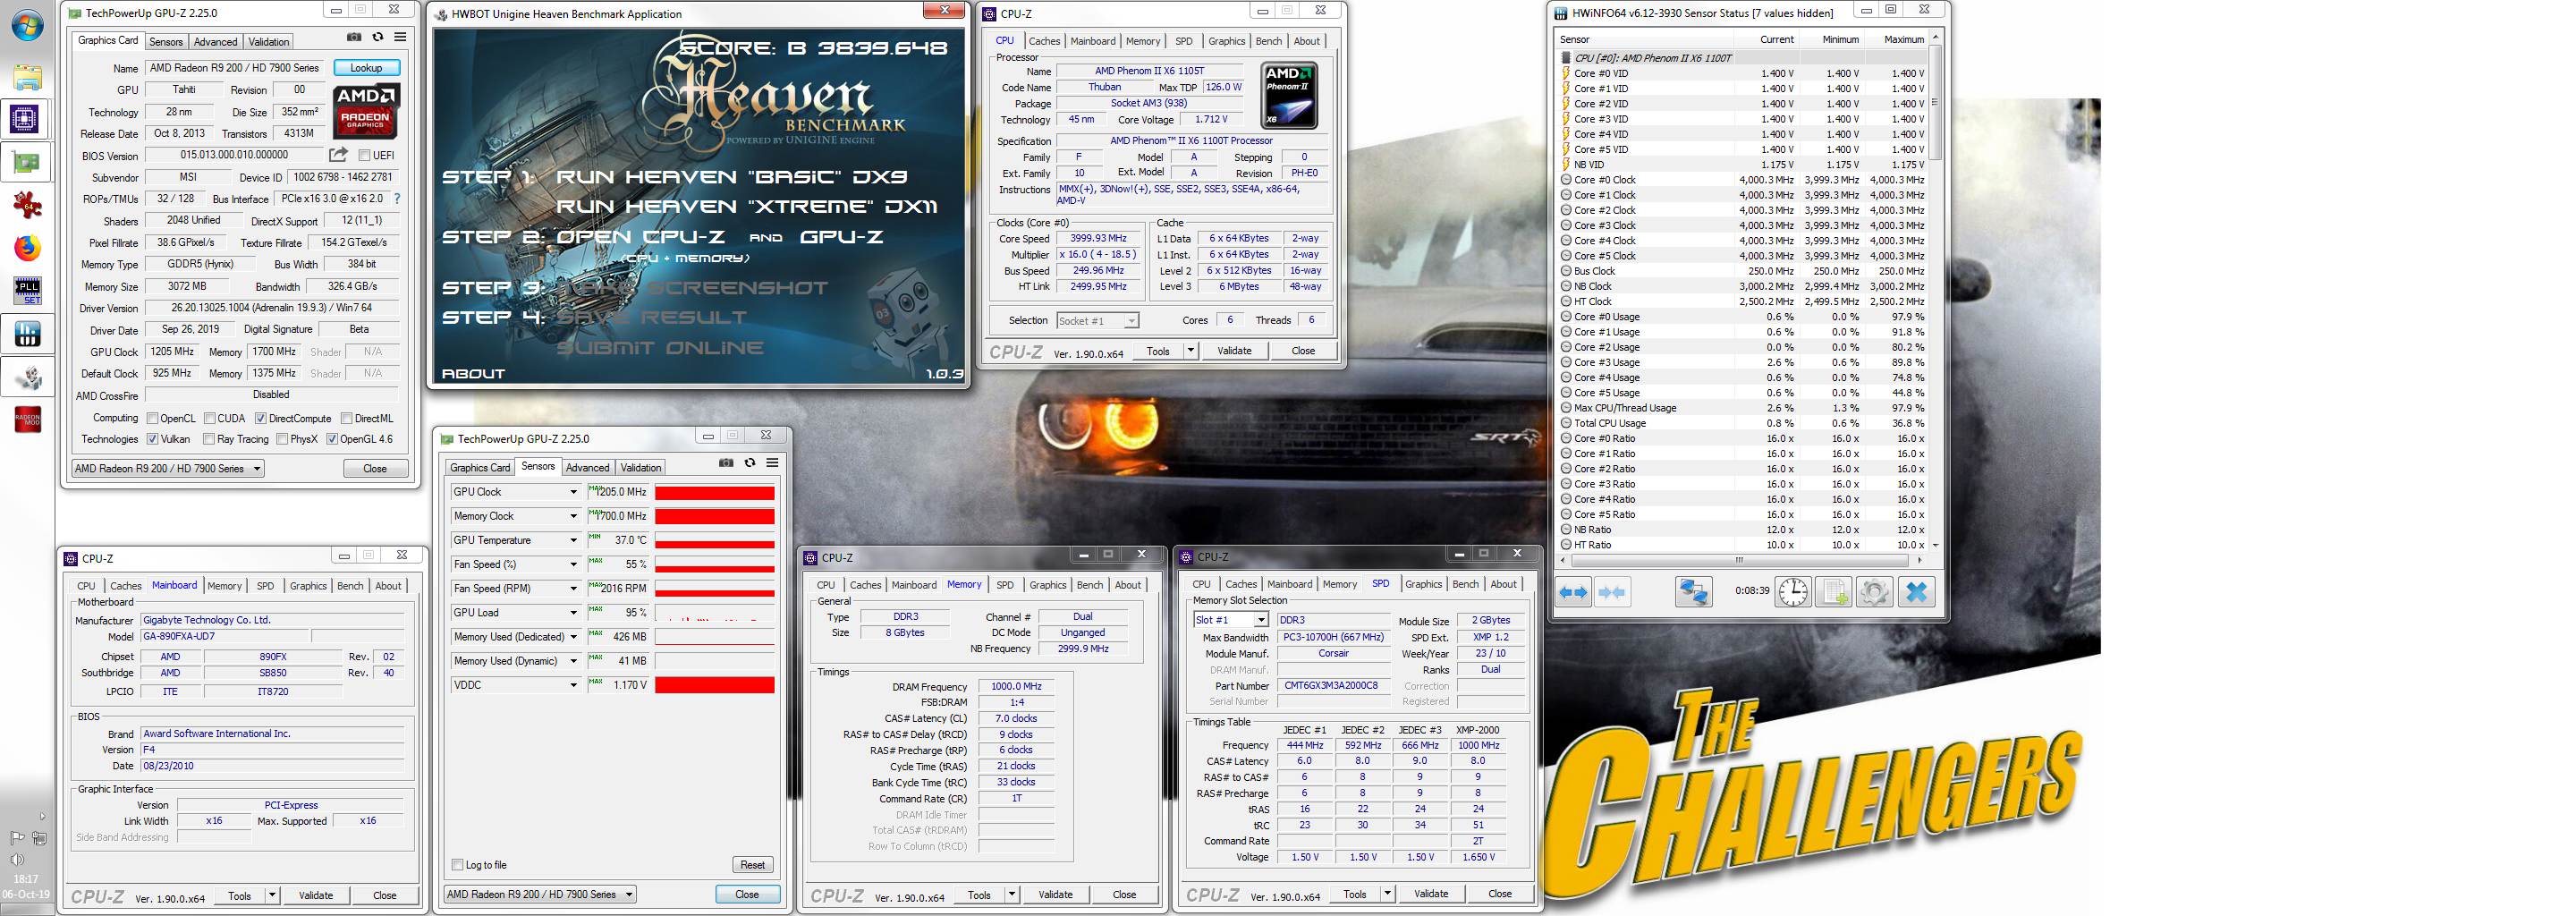Open GPU selector dropdown in GPU-Z Sensors window
2576x916 pixels.
pyautogui.click(x=540, y=895)
